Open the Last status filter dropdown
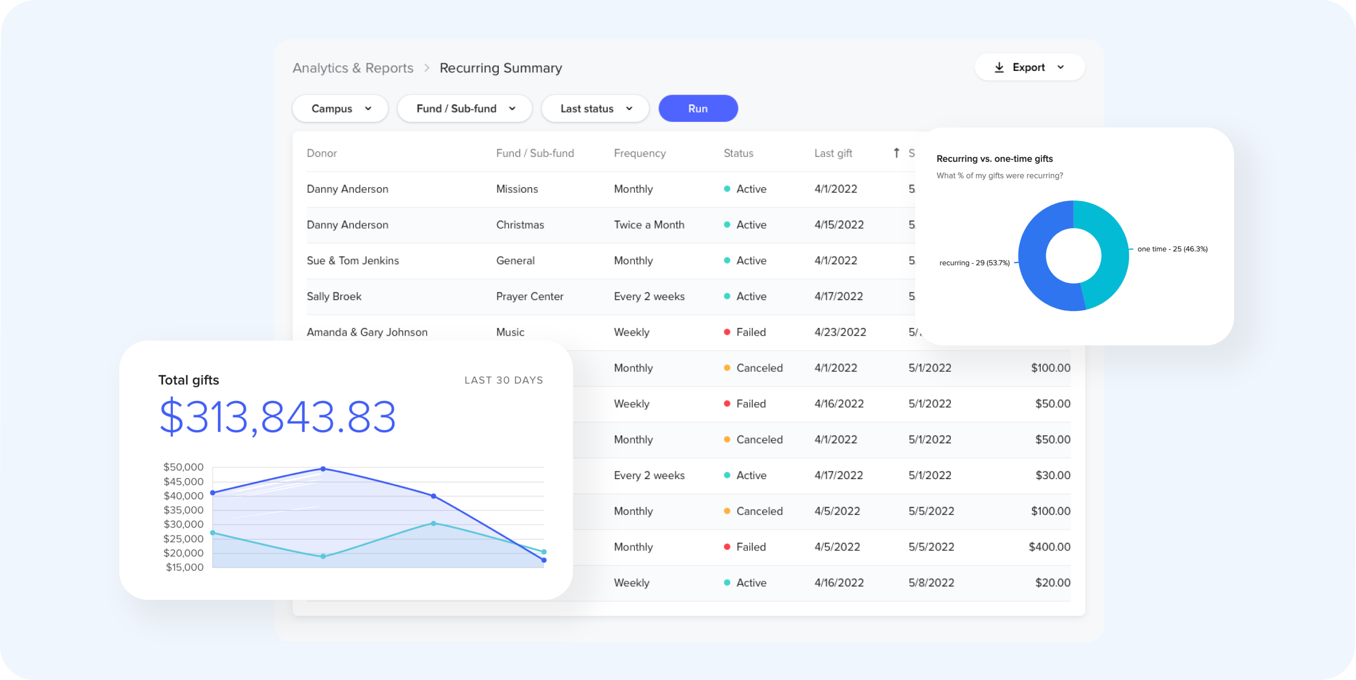The height and width of the screenshot is (680, 1356). pyautogui.click(x=595, y=108)
